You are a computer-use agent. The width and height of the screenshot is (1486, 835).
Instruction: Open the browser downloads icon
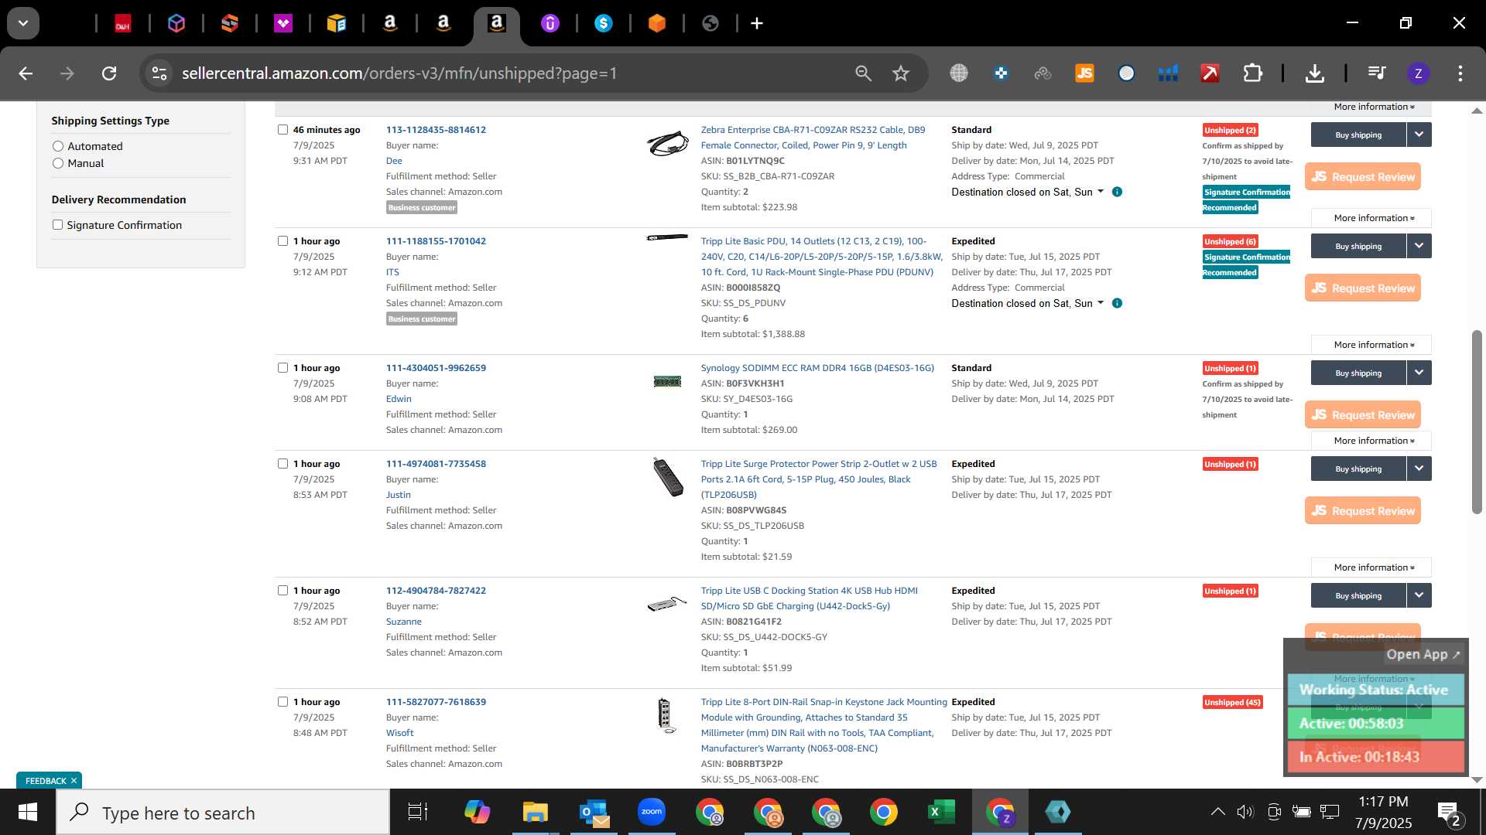tap(1314, 73)
